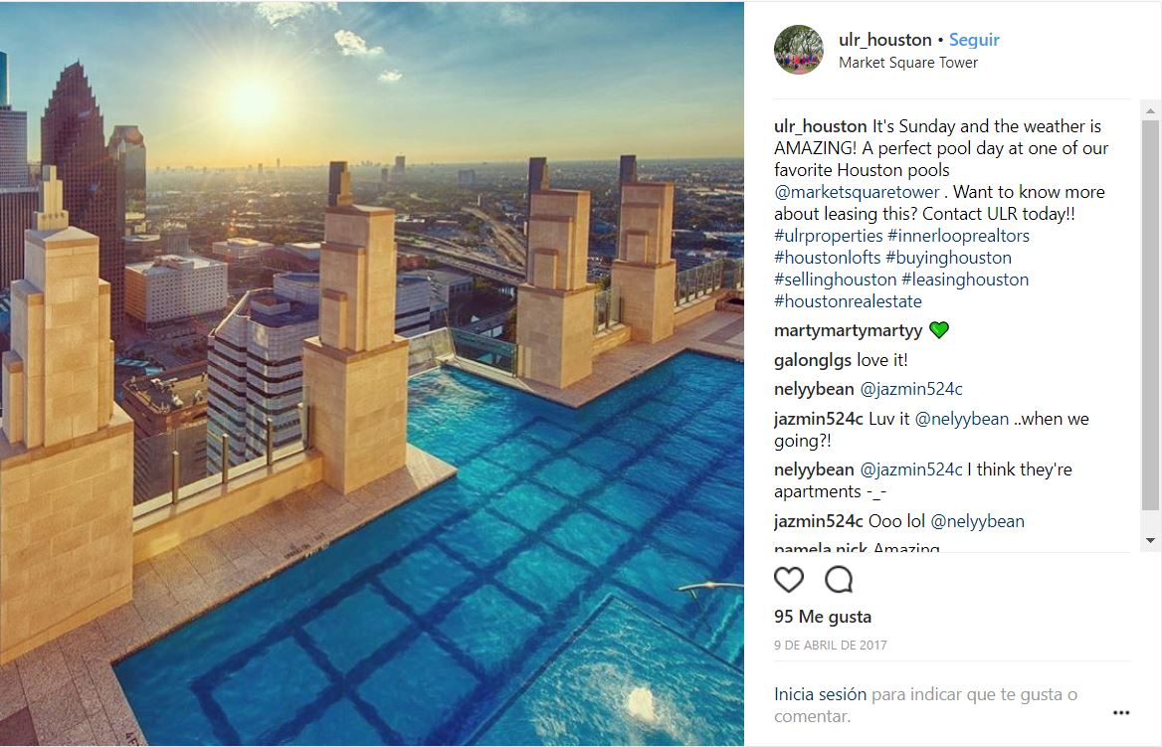Visit commenter martymartymartyy's profile
Image resolution: width=1162 pixels, height=747 pixels.
point(848,330)
